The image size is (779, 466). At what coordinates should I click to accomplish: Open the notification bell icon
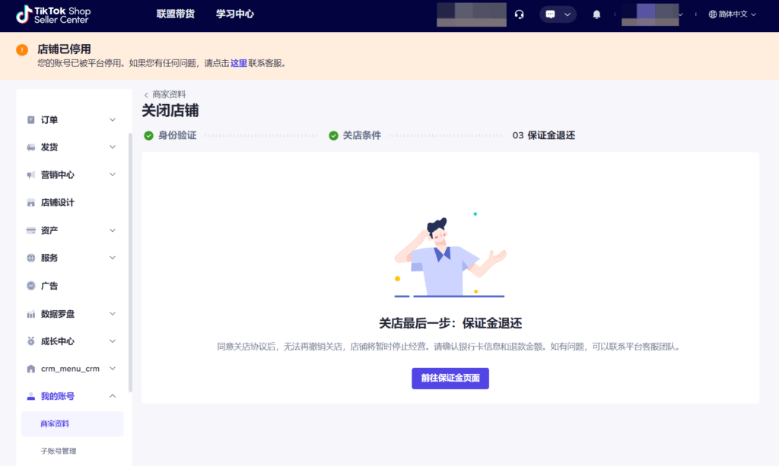pos(596,14)
